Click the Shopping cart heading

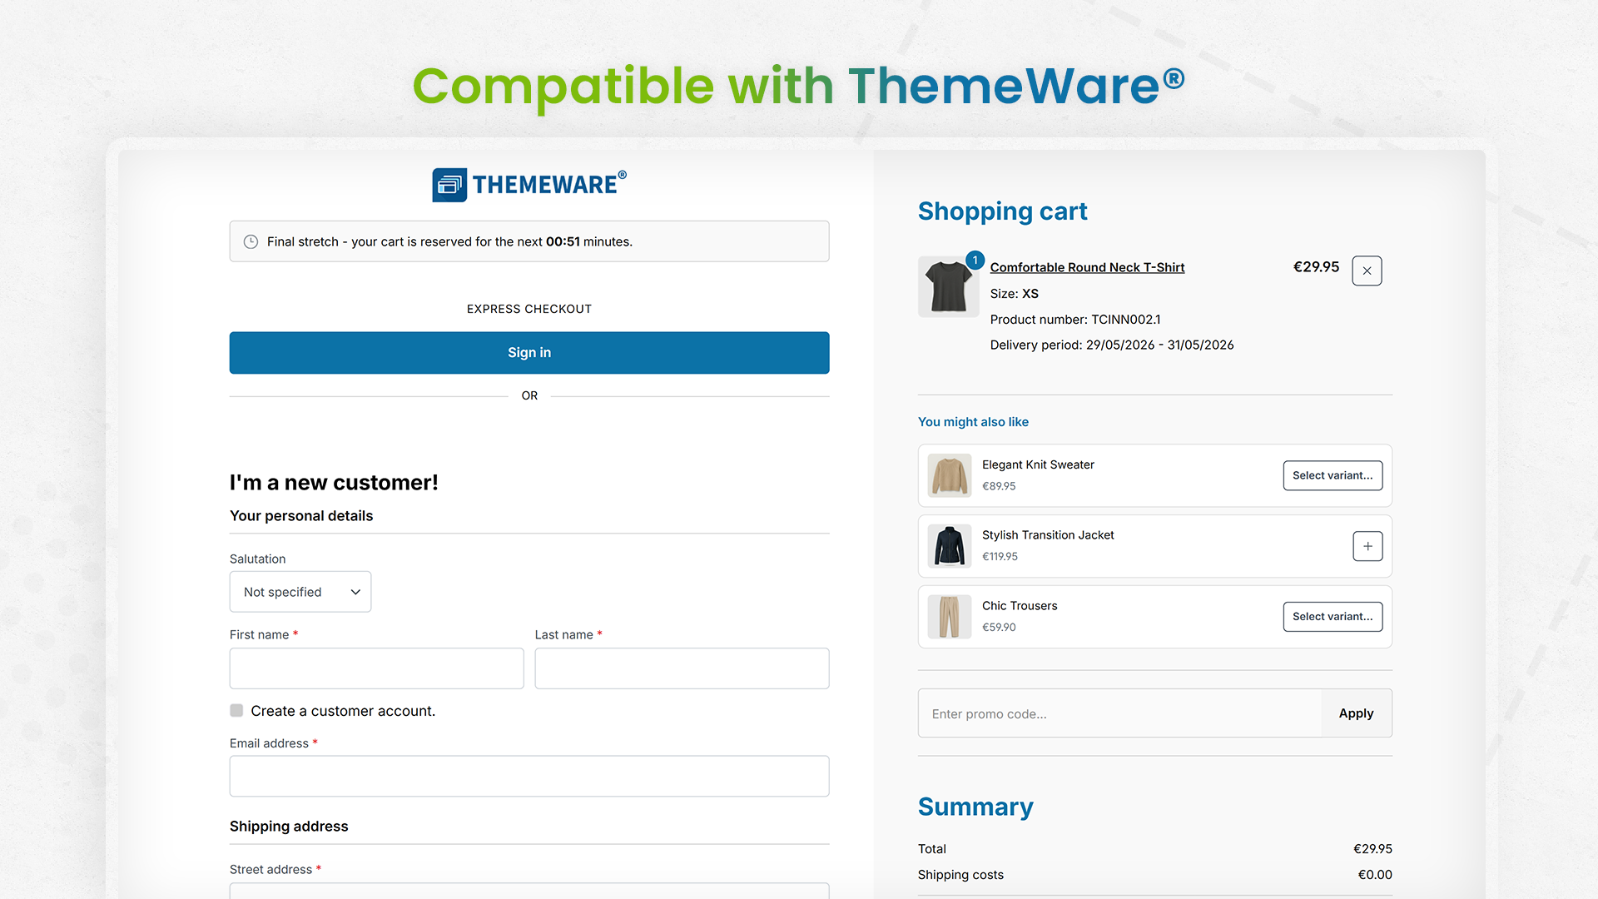point(1002,211)
